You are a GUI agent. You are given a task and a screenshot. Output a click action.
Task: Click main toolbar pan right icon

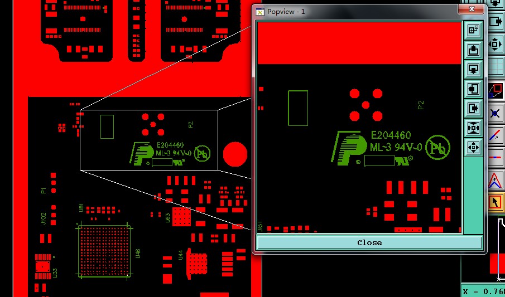(x=496, y=22)
